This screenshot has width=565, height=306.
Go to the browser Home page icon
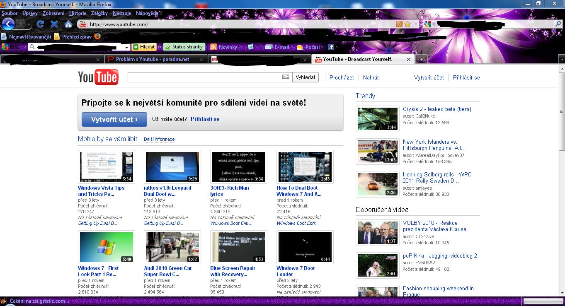pos(68,24)
